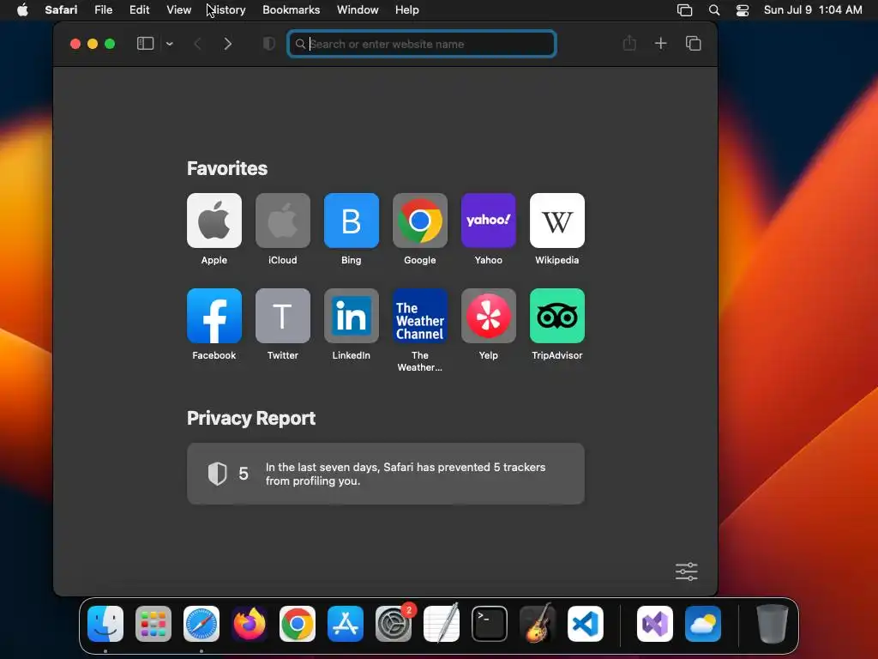Open the Yahoo favorite
The image size is (878, 659).
(488, 221)
